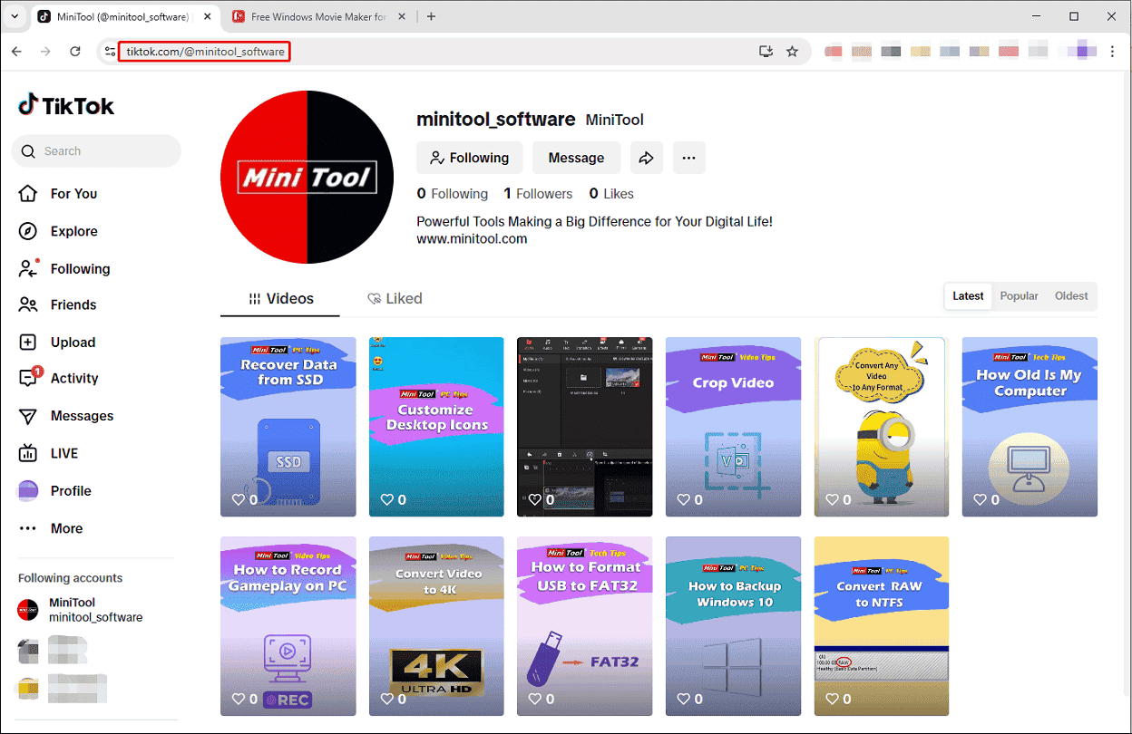The width and height of the screenshot is (1132, 734).
Task: Click the address bar URL
Action: pyautogui.click(x=205, y=52)
